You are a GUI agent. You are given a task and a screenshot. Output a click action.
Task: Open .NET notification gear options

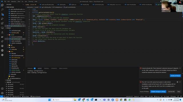click(177, 82)
